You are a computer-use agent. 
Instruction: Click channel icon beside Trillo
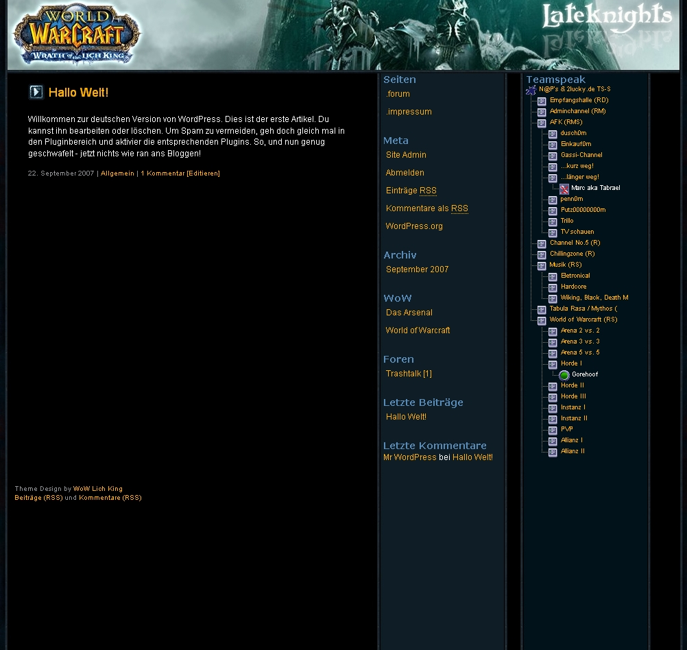(553, 221)
